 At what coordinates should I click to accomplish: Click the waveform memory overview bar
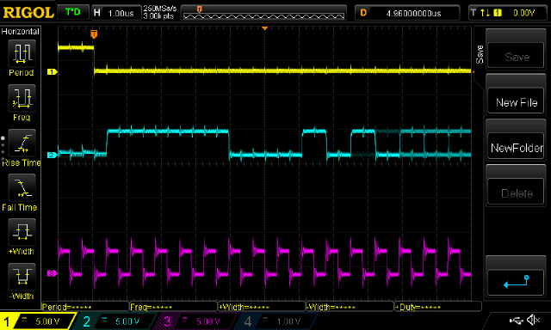[x=264, y=14]
